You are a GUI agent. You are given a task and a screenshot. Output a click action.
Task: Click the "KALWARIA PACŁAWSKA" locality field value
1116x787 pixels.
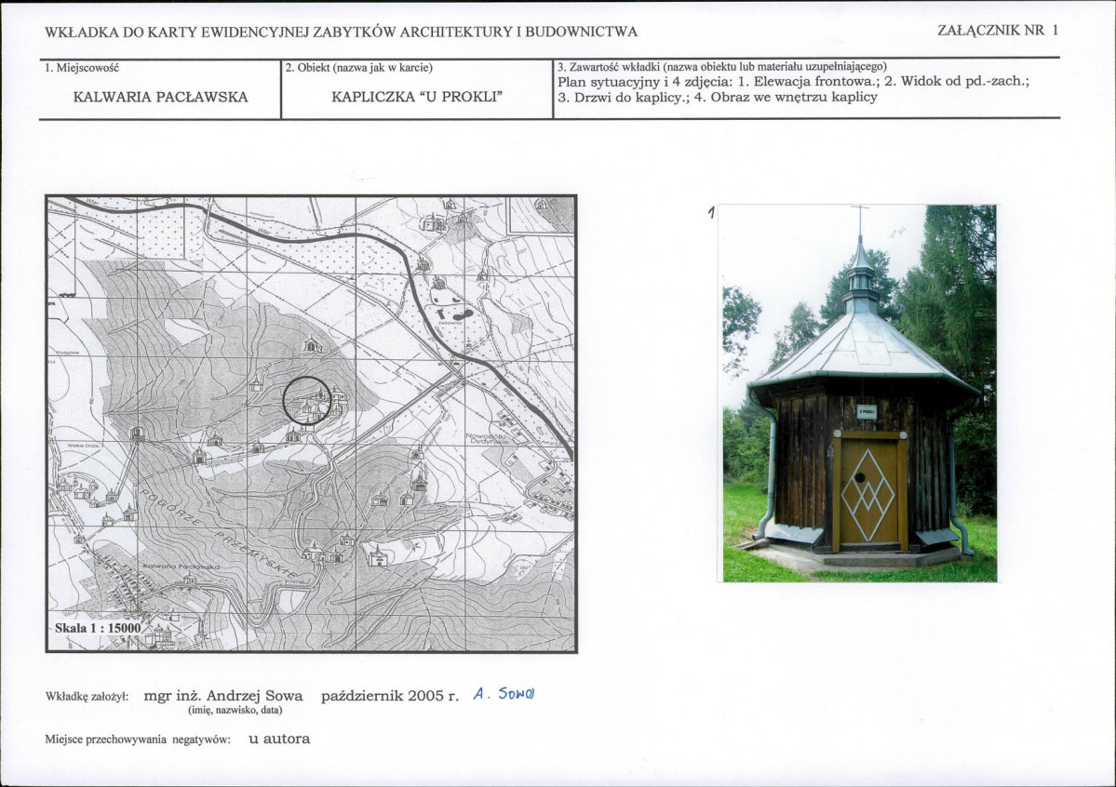[160, 97]
